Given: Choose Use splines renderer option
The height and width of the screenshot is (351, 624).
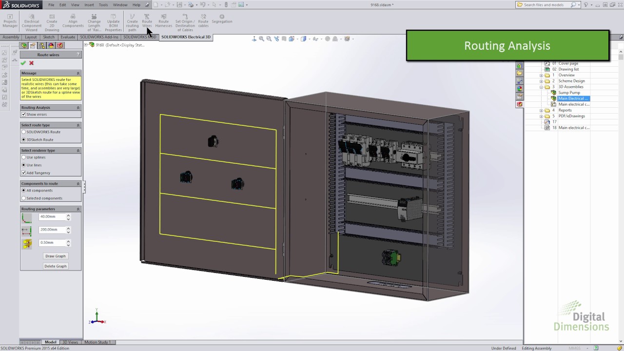Looking at the screenshot, I should coord(23,157).
